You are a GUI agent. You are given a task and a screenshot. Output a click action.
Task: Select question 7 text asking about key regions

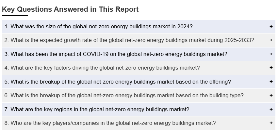click(x=97, y=109)
